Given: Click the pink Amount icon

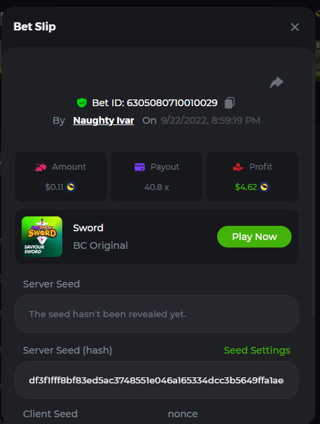Looking at the screenshot, I should point(41,167).
